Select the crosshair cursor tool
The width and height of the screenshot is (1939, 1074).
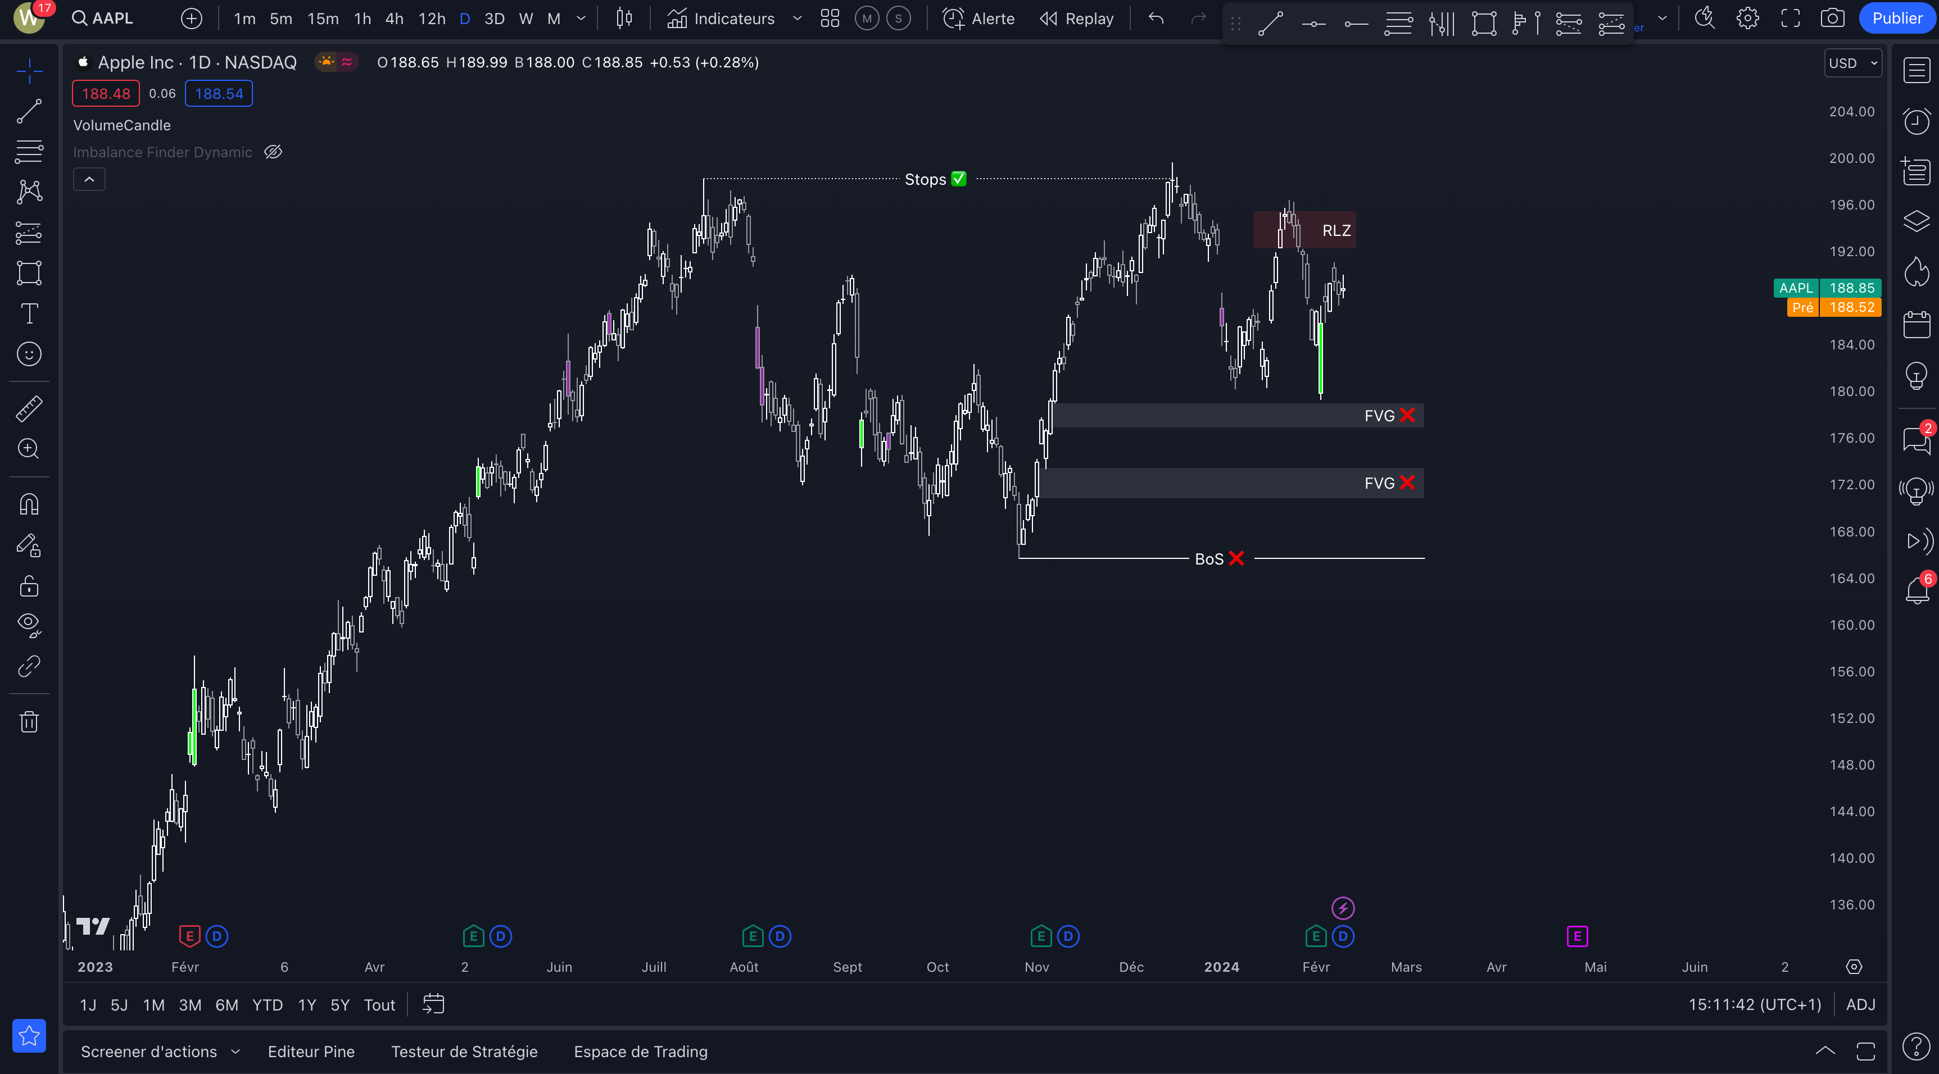click(29, 71)
